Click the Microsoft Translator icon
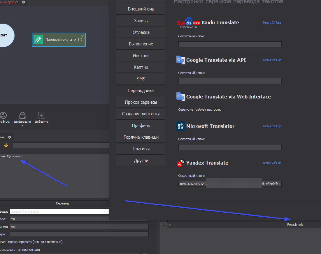Screen dimensions: 321x254 [x=180, y=126]
